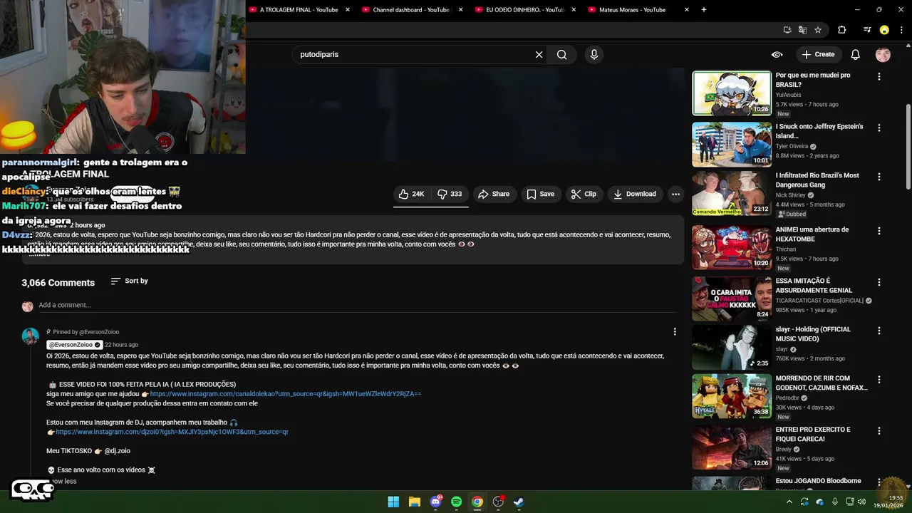The image size is (912, 513).
Task: Click the Create button
Action: point(817,54)
